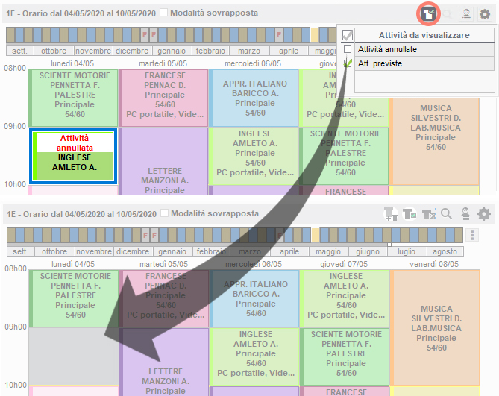Click the cancelled-activity icon in bottom toolbar

coord(428,214)
